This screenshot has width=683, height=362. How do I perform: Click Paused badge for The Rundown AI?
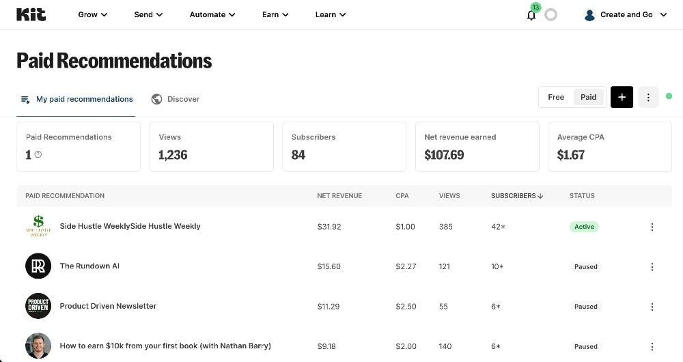pos(585,266)
